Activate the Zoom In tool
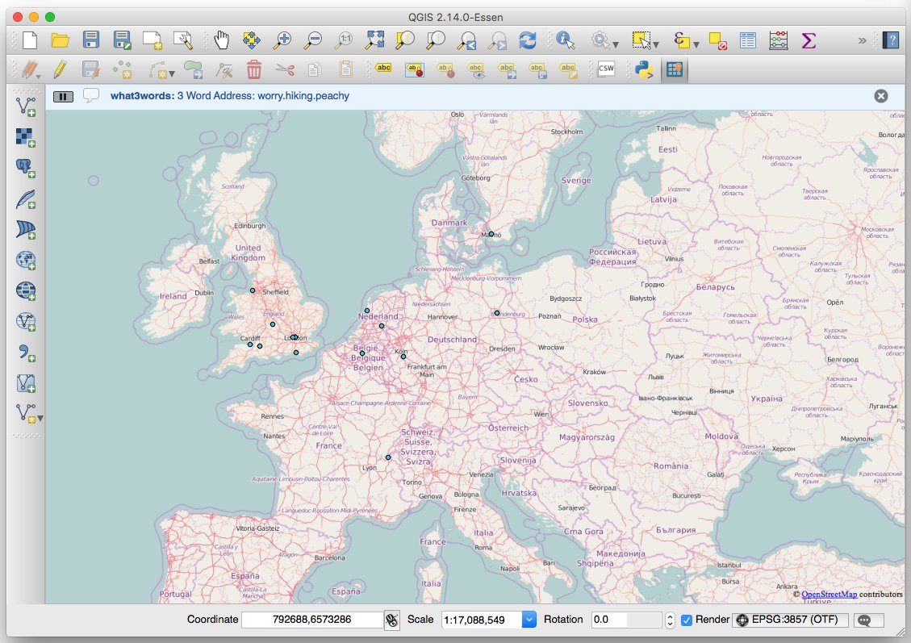 pos(282,40)
